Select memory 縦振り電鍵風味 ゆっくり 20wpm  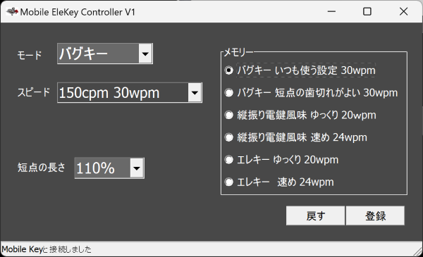pos(300,115)
